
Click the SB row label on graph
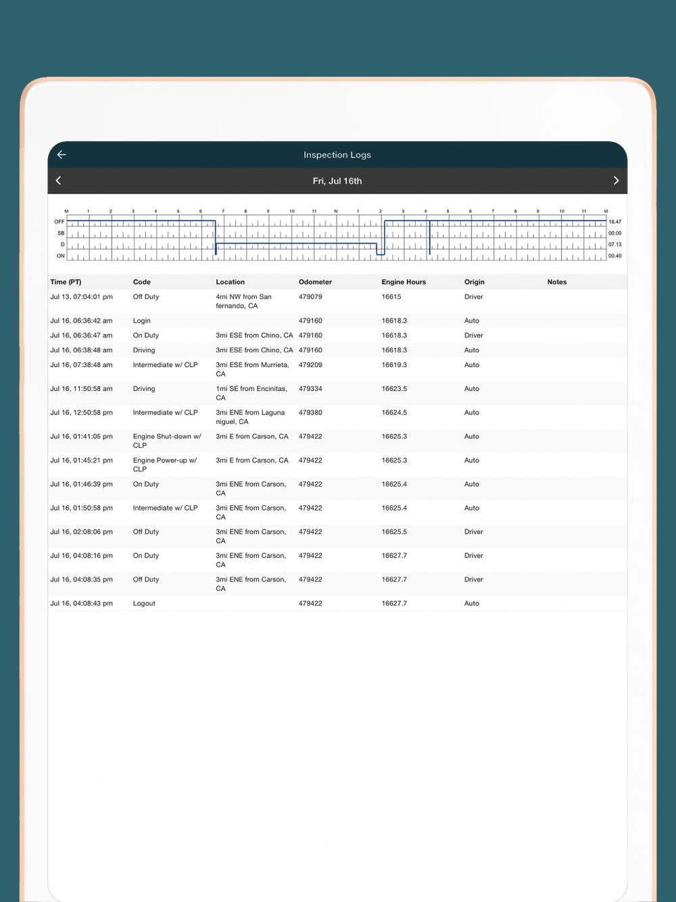tap(61, 233)
